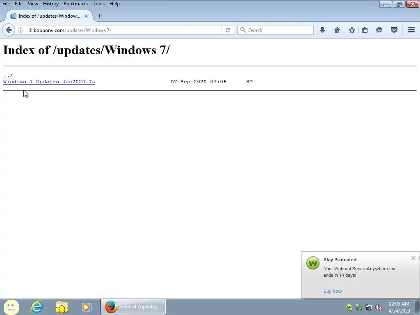Download Windows 7 Updates Jan2020.7z link
Viewport: 420px width, 315px height.
click(49, 82)
